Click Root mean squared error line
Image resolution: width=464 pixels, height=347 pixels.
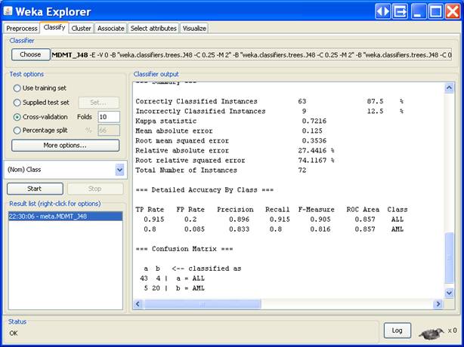pos(230,141)
